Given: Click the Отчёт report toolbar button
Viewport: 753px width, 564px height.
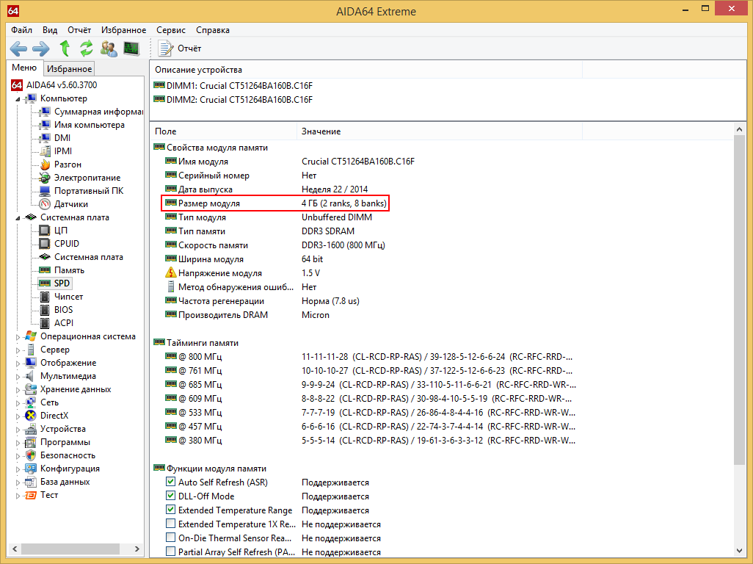Looking at the screenshot, I should tap(180, 48).
